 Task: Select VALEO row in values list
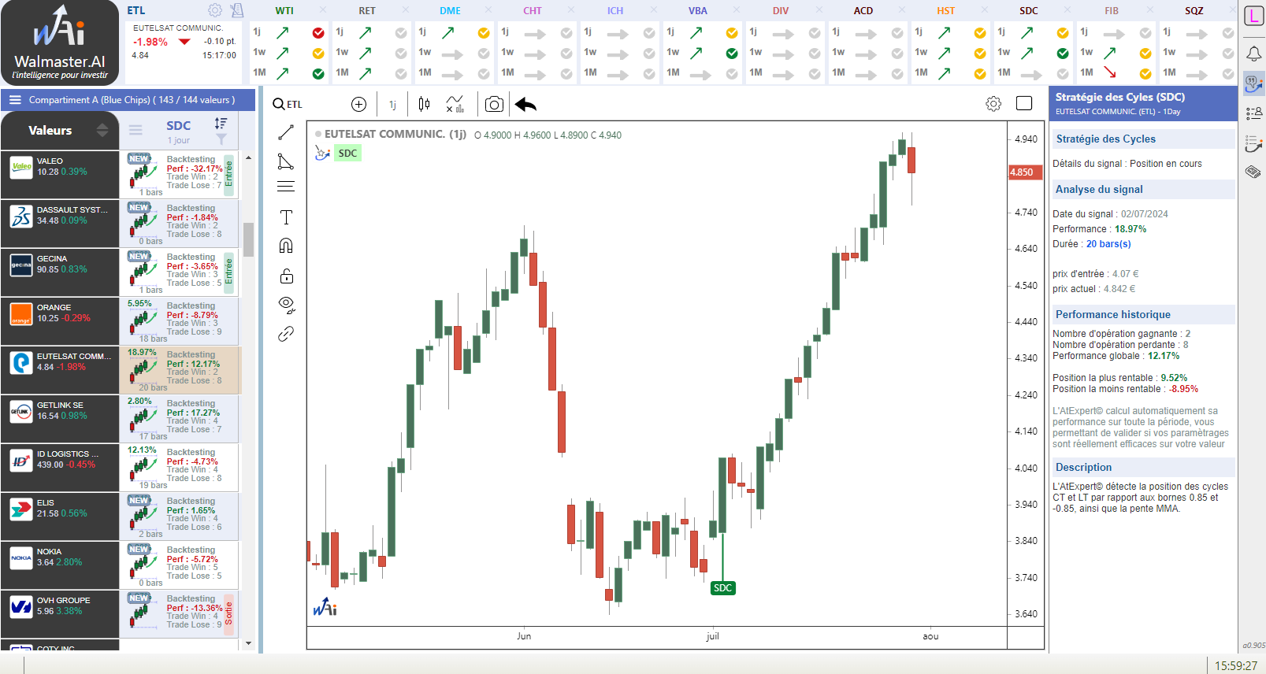[x=60, y=174]
